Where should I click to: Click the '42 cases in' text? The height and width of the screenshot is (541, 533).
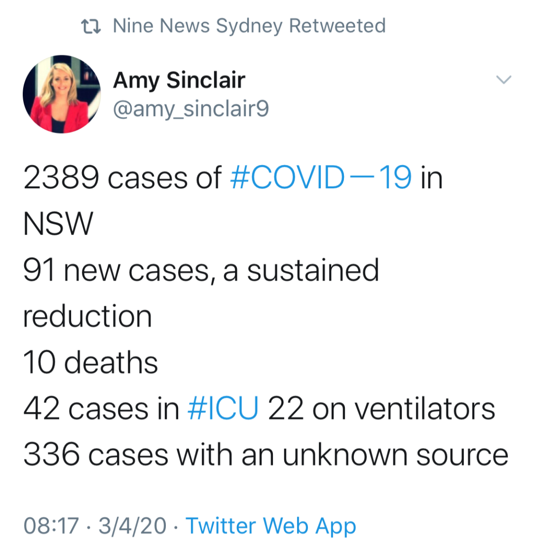coord(101,409)
